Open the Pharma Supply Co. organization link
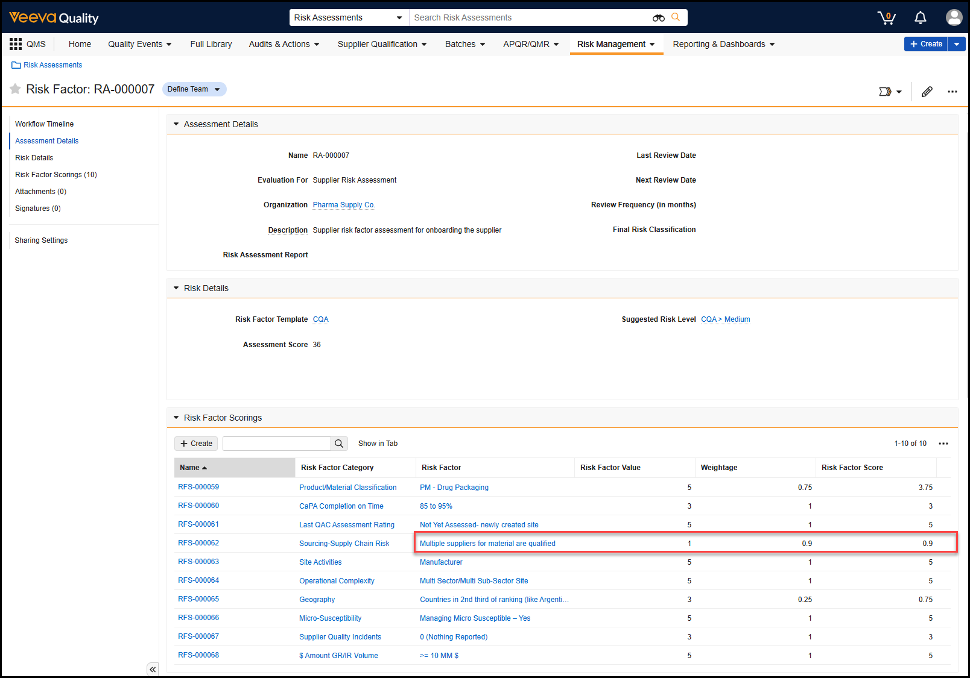The image size is (970, 678). point(343,205)
